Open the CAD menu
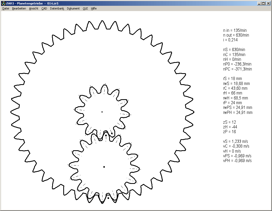The height and width of the screenshot is (211, 272). point(44,8)
